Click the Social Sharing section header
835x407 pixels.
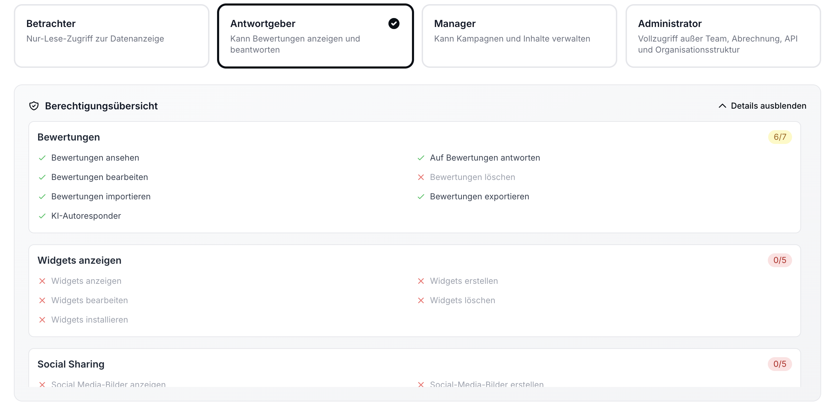click(x=71, y=364)
